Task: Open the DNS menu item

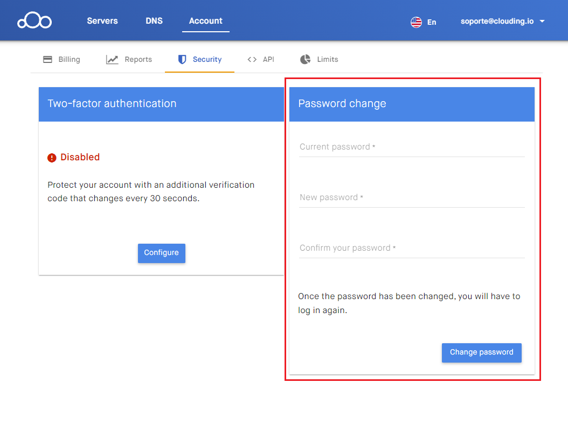Action: 154,21
